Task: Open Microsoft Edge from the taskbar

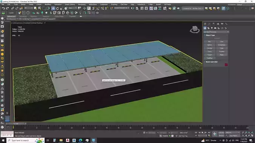Action: [x=80, y=140]
